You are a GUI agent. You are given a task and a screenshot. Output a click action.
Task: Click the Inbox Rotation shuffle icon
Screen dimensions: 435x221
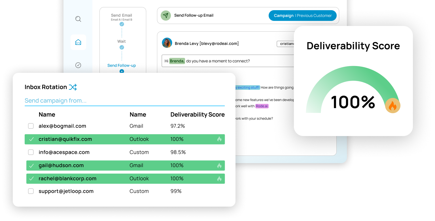tap(73, 87)
